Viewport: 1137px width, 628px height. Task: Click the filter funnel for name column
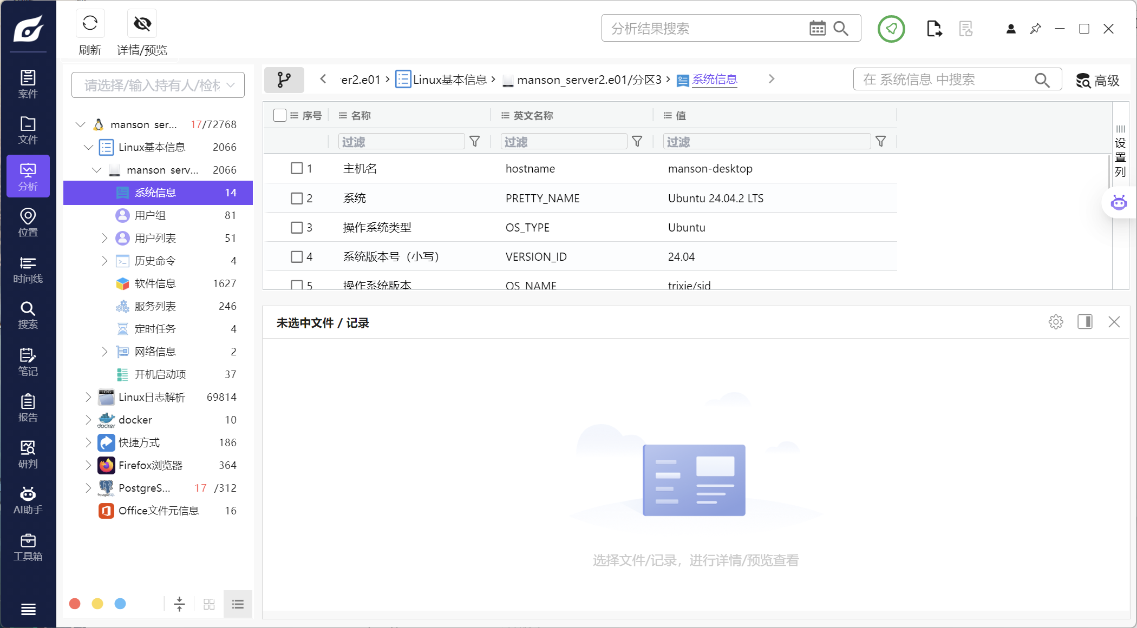474,142
